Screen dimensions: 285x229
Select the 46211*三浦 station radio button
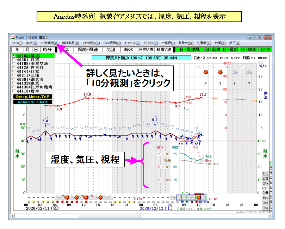pos(13,75)
